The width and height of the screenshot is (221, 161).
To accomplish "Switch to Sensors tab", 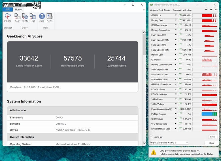I will click(x=168, y=10).
